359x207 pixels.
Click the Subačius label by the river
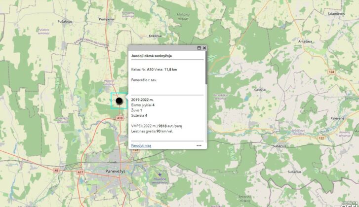(279, 146)
